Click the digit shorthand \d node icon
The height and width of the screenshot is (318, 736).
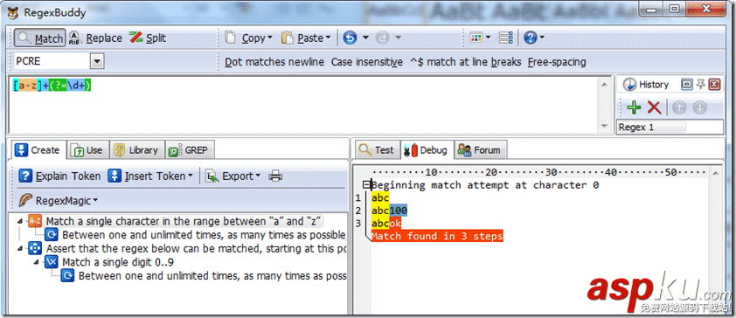52,262
